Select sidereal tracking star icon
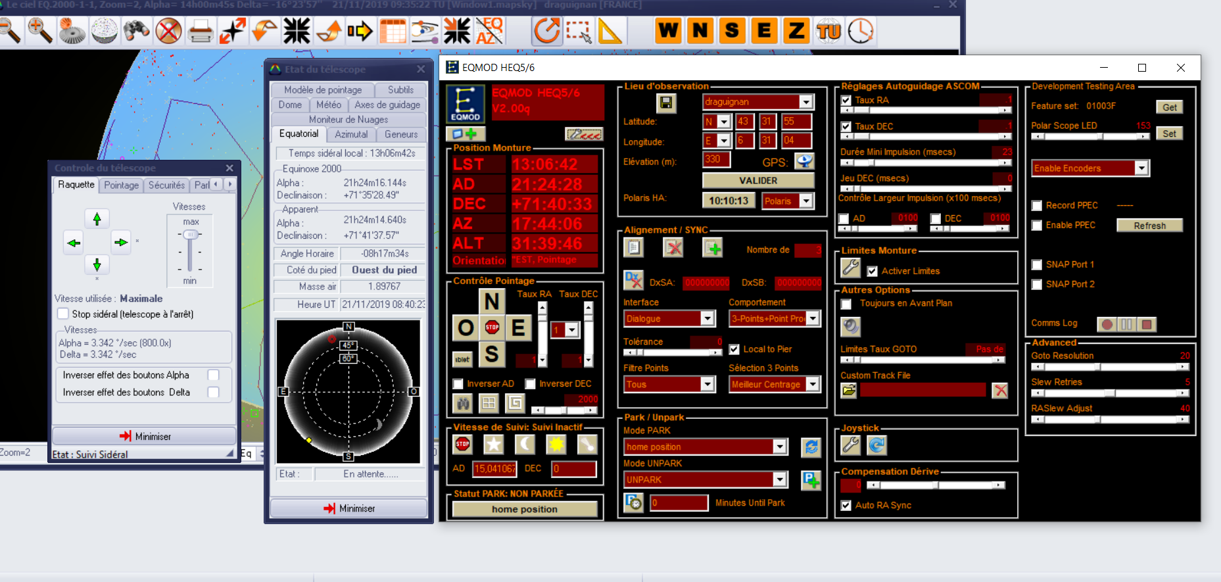Screen dimensions: 1221x582 493,445
